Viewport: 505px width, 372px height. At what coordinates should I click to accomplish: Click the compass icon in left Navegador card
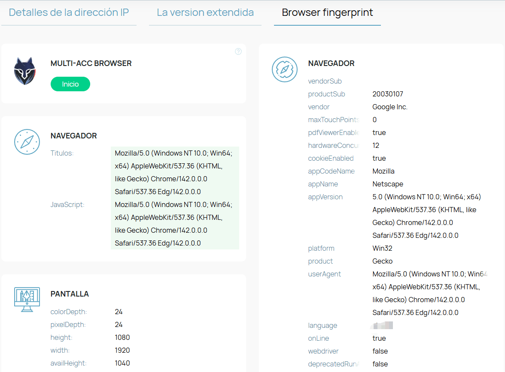(27, 141)
